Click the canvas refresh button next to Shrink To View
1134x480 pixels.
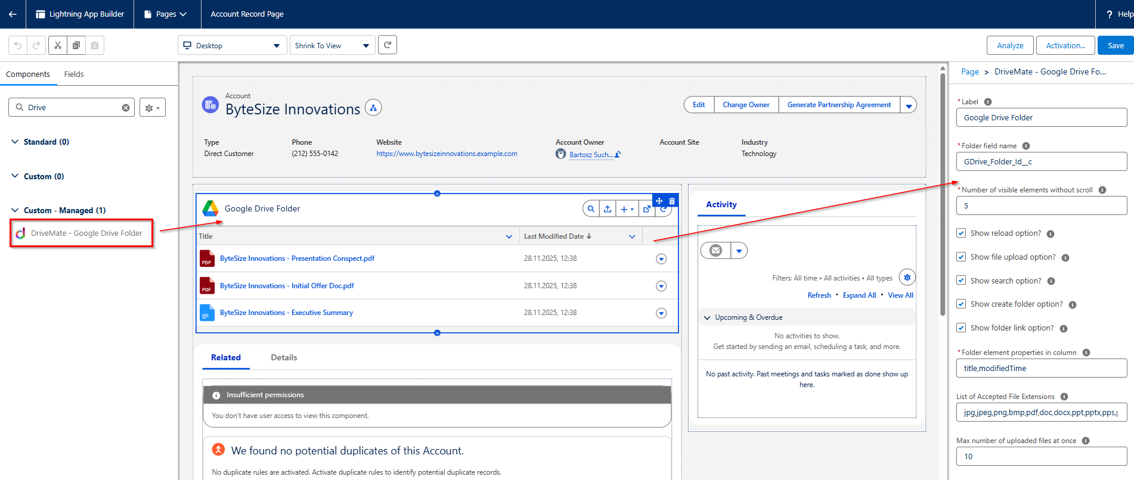[388, 45]
